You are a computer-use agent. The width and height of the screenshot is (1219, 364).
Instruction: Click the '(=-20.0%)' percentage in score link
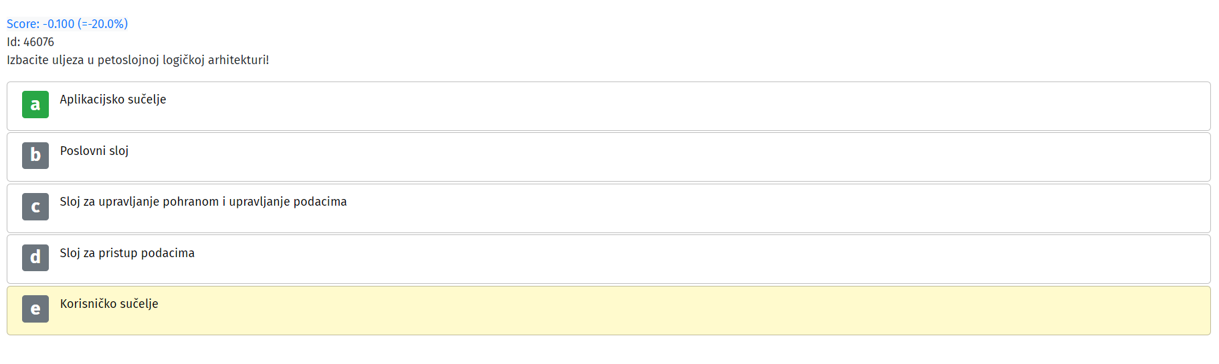102,24
